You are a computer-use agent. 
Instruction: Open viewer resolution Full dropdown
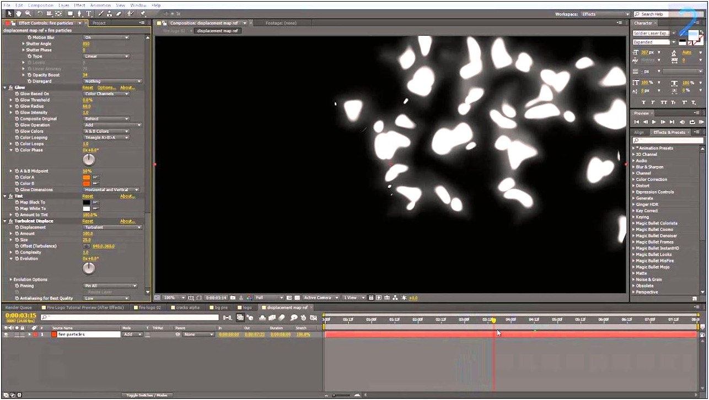click(x=269, y=298)
